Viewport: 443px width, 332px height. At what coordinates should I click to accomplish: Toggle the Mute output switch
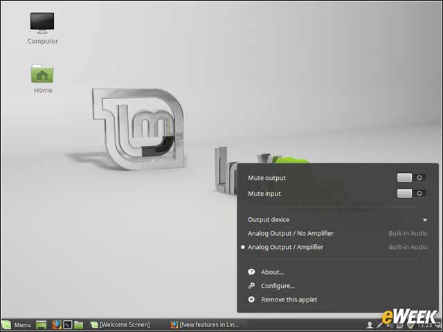(x=412, y=178)
